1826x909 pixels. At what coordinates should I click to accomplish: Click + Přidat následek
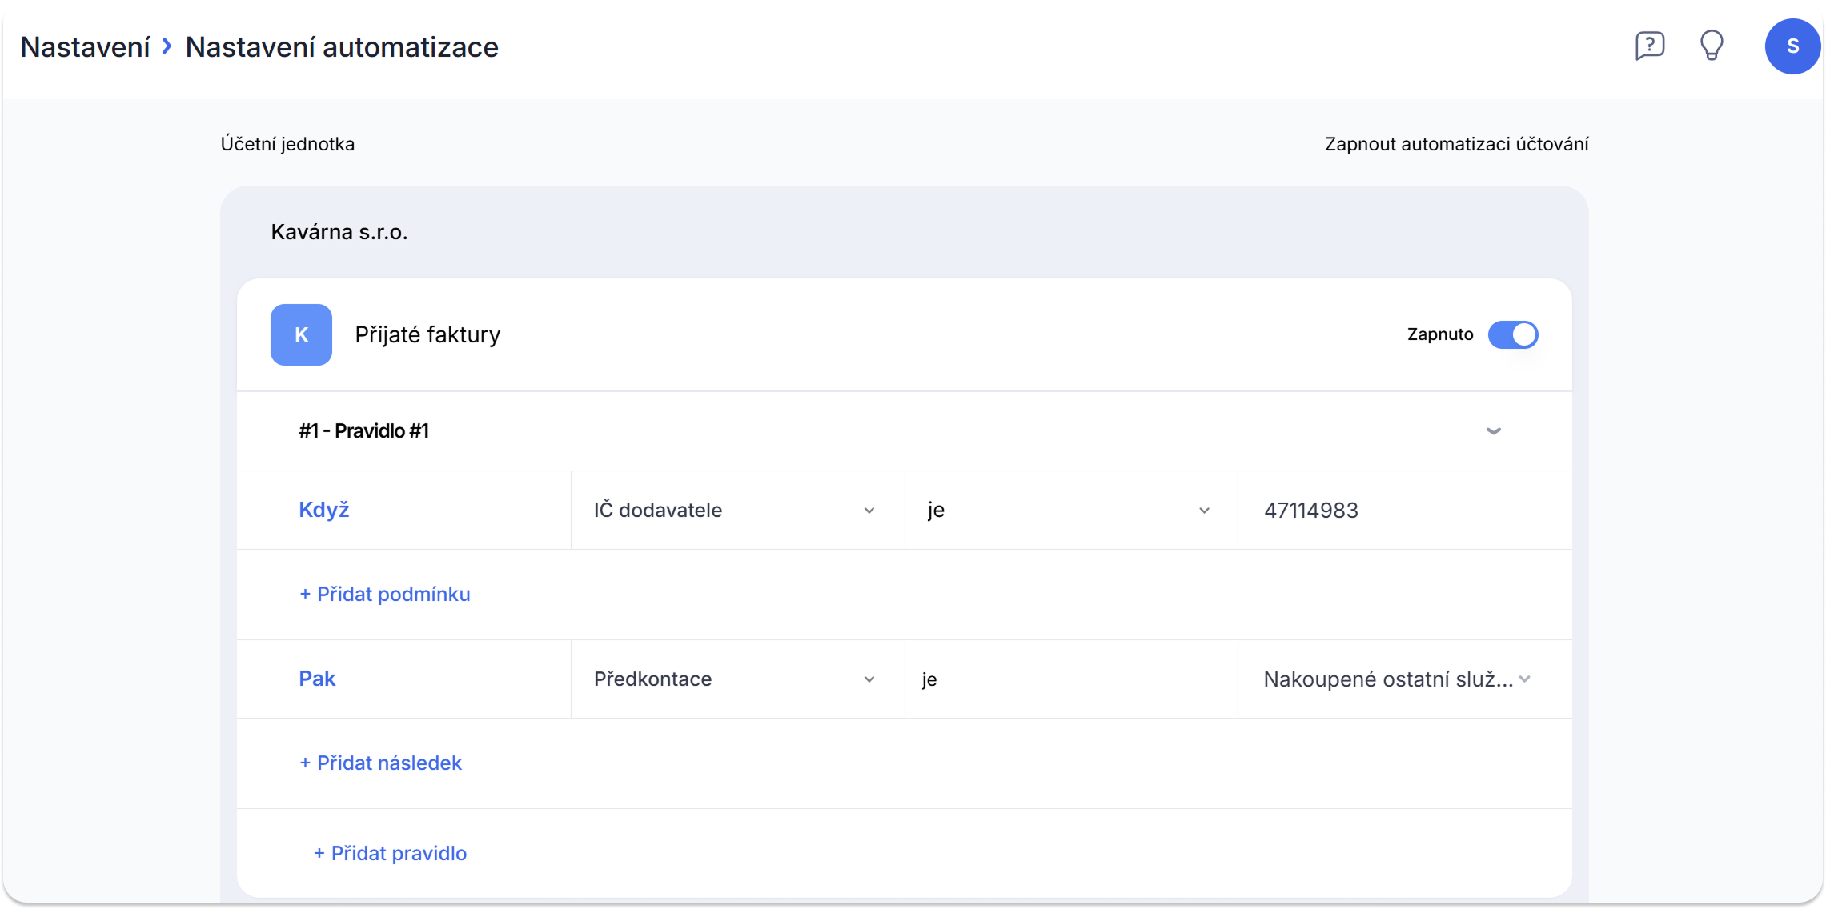click(x=380, y=763)
